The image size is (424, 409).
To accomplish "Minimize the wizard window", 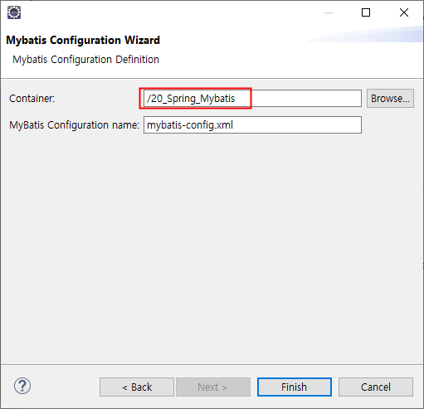I will pyautogui.click(x=329, y=12).
